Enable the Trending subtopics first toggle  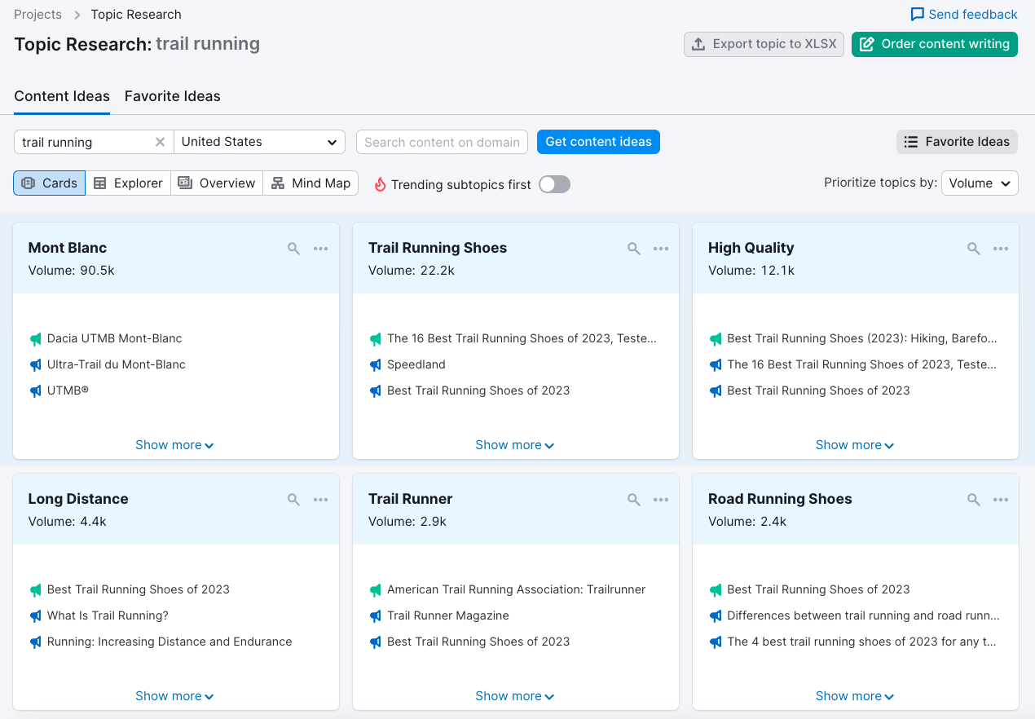(554, 184)
